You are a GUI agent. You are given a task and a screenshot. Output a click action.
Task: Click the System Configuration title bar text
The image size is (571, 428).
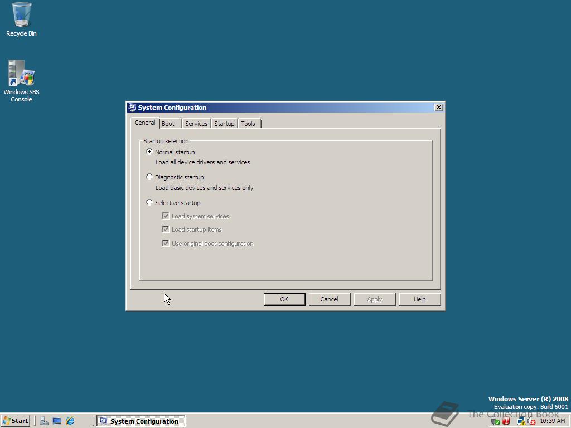tap(172, 108)
